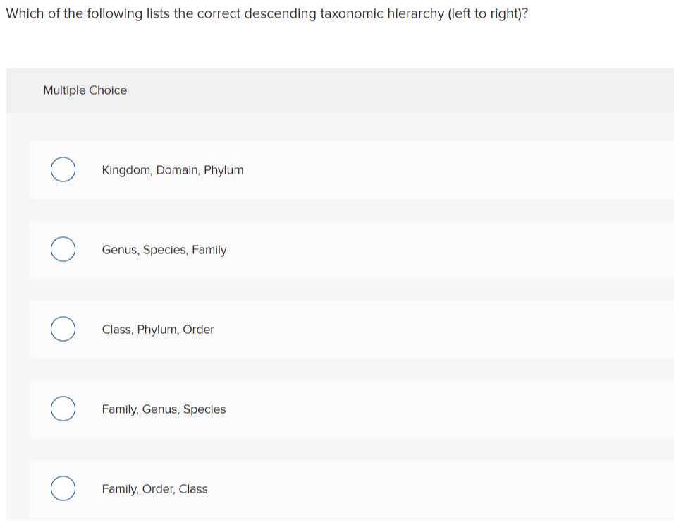Viewport: 674px width, 523px height.
Task: Click the word 'Domain' in the answers
Action: point(178,170)
